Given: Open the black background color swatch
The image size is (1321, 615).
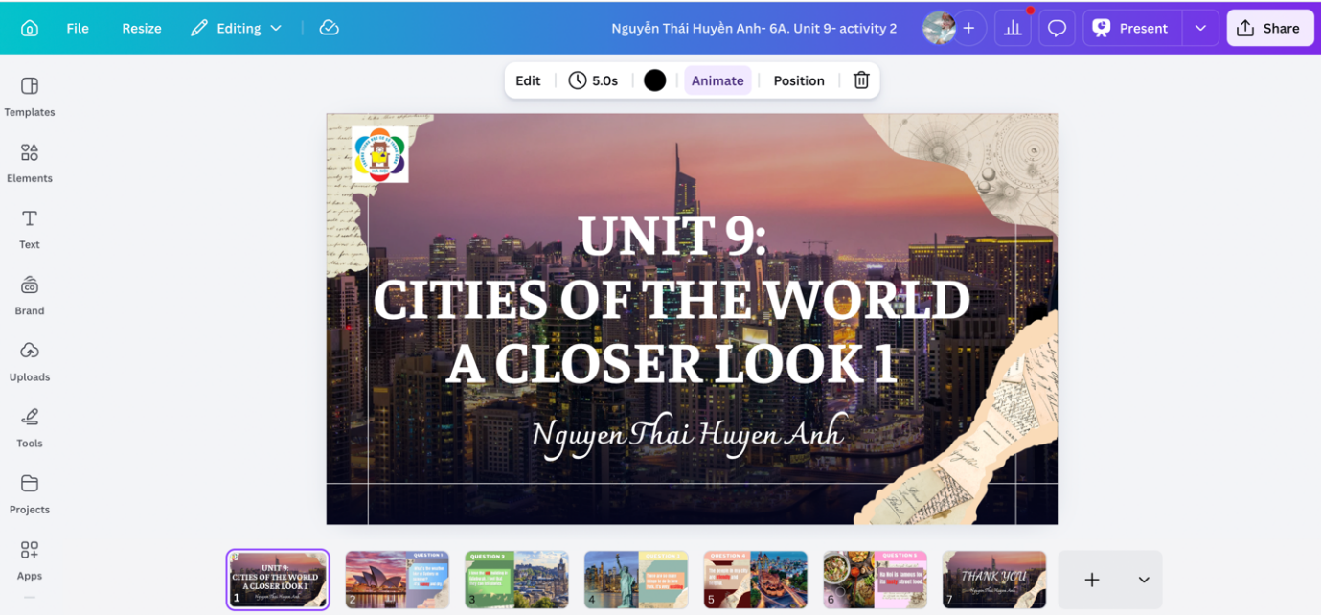Looking at the screenshot, I should click(654, 80).
